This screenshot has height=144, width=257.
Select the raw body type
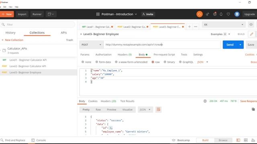click(x=155, y=62)
